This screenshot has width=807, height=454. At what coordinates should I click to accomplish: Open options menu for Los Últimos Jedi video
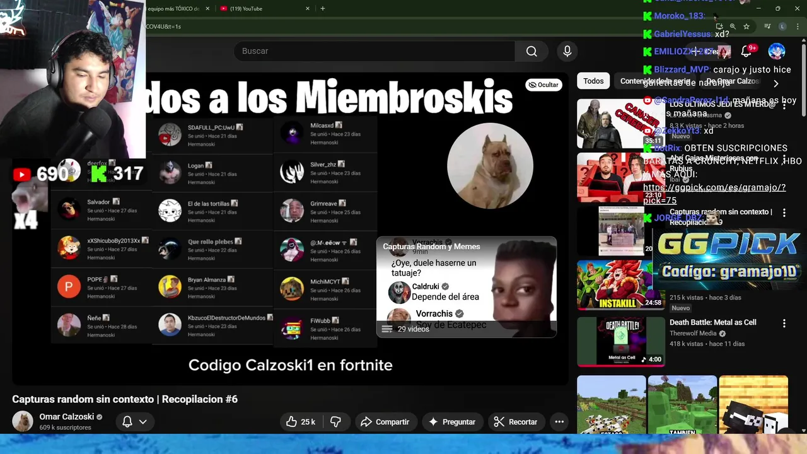tap(784, 105)
